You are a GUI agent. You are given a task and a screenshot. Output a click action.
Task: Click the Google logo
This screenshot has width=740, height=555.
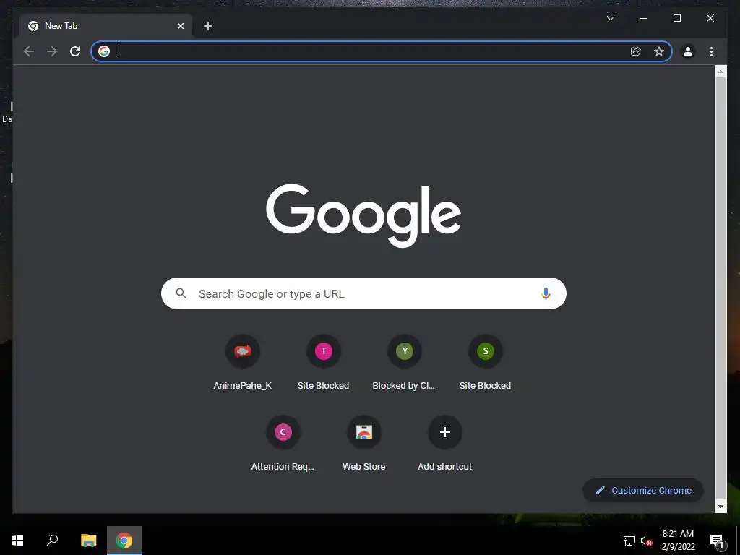click(x=363, y=215)
